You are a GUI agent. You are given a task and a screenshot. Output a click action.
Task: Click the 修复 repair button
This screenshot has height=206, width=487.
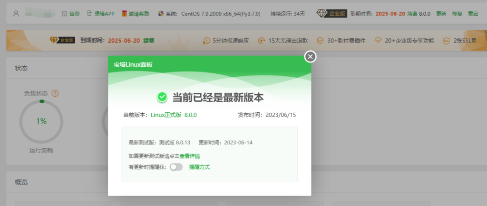(457, 14)
